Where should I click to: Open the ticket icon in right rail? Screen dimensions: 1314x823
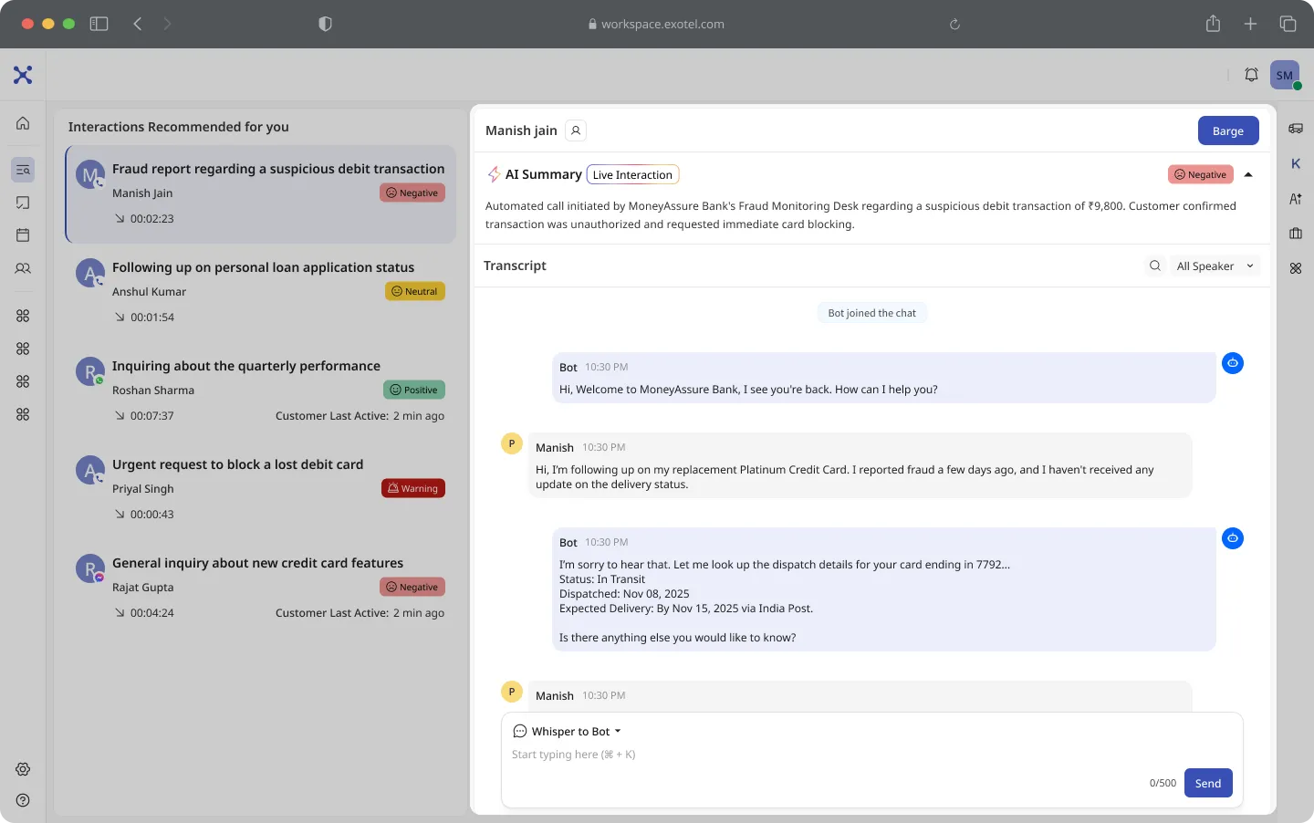(1296, 129)
